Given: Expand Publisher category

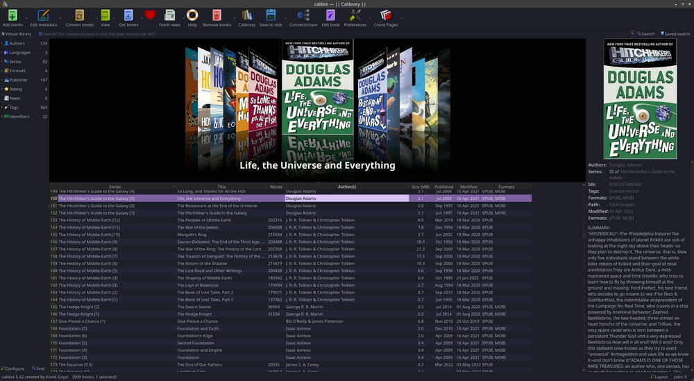Looking at the screenshot, I should 2,80.
